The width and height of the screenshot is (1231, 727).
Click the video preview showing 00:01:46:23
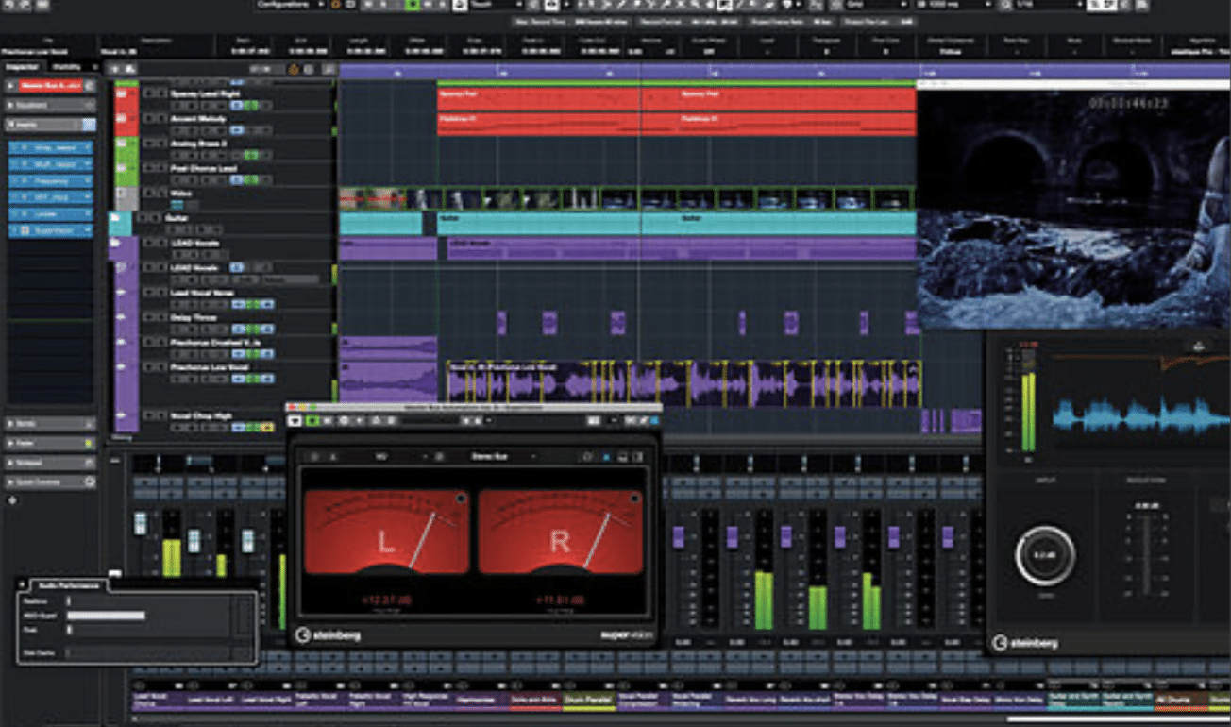coord(1073,210)
